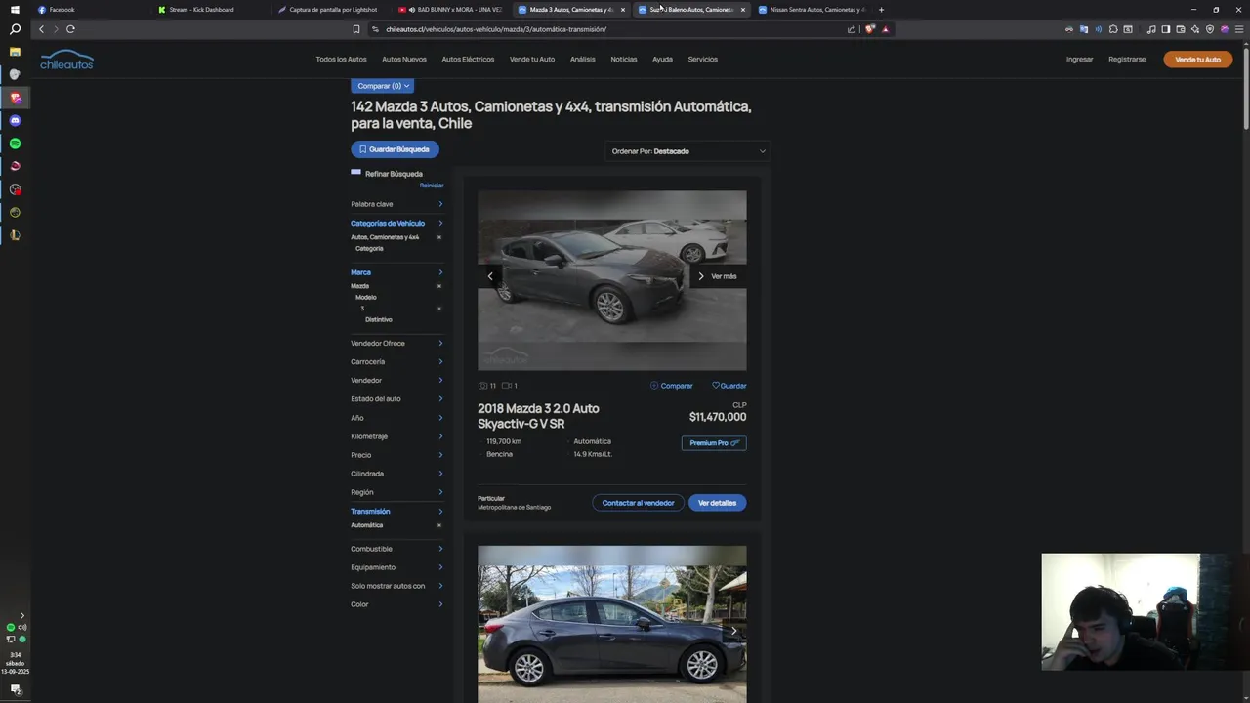
Task: Expand the Año filter
Action: pyautogui.click(x=397, y=418)
